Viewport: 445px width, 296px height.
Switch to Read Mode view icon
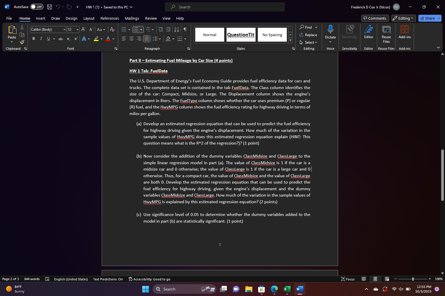click(364, 279)
